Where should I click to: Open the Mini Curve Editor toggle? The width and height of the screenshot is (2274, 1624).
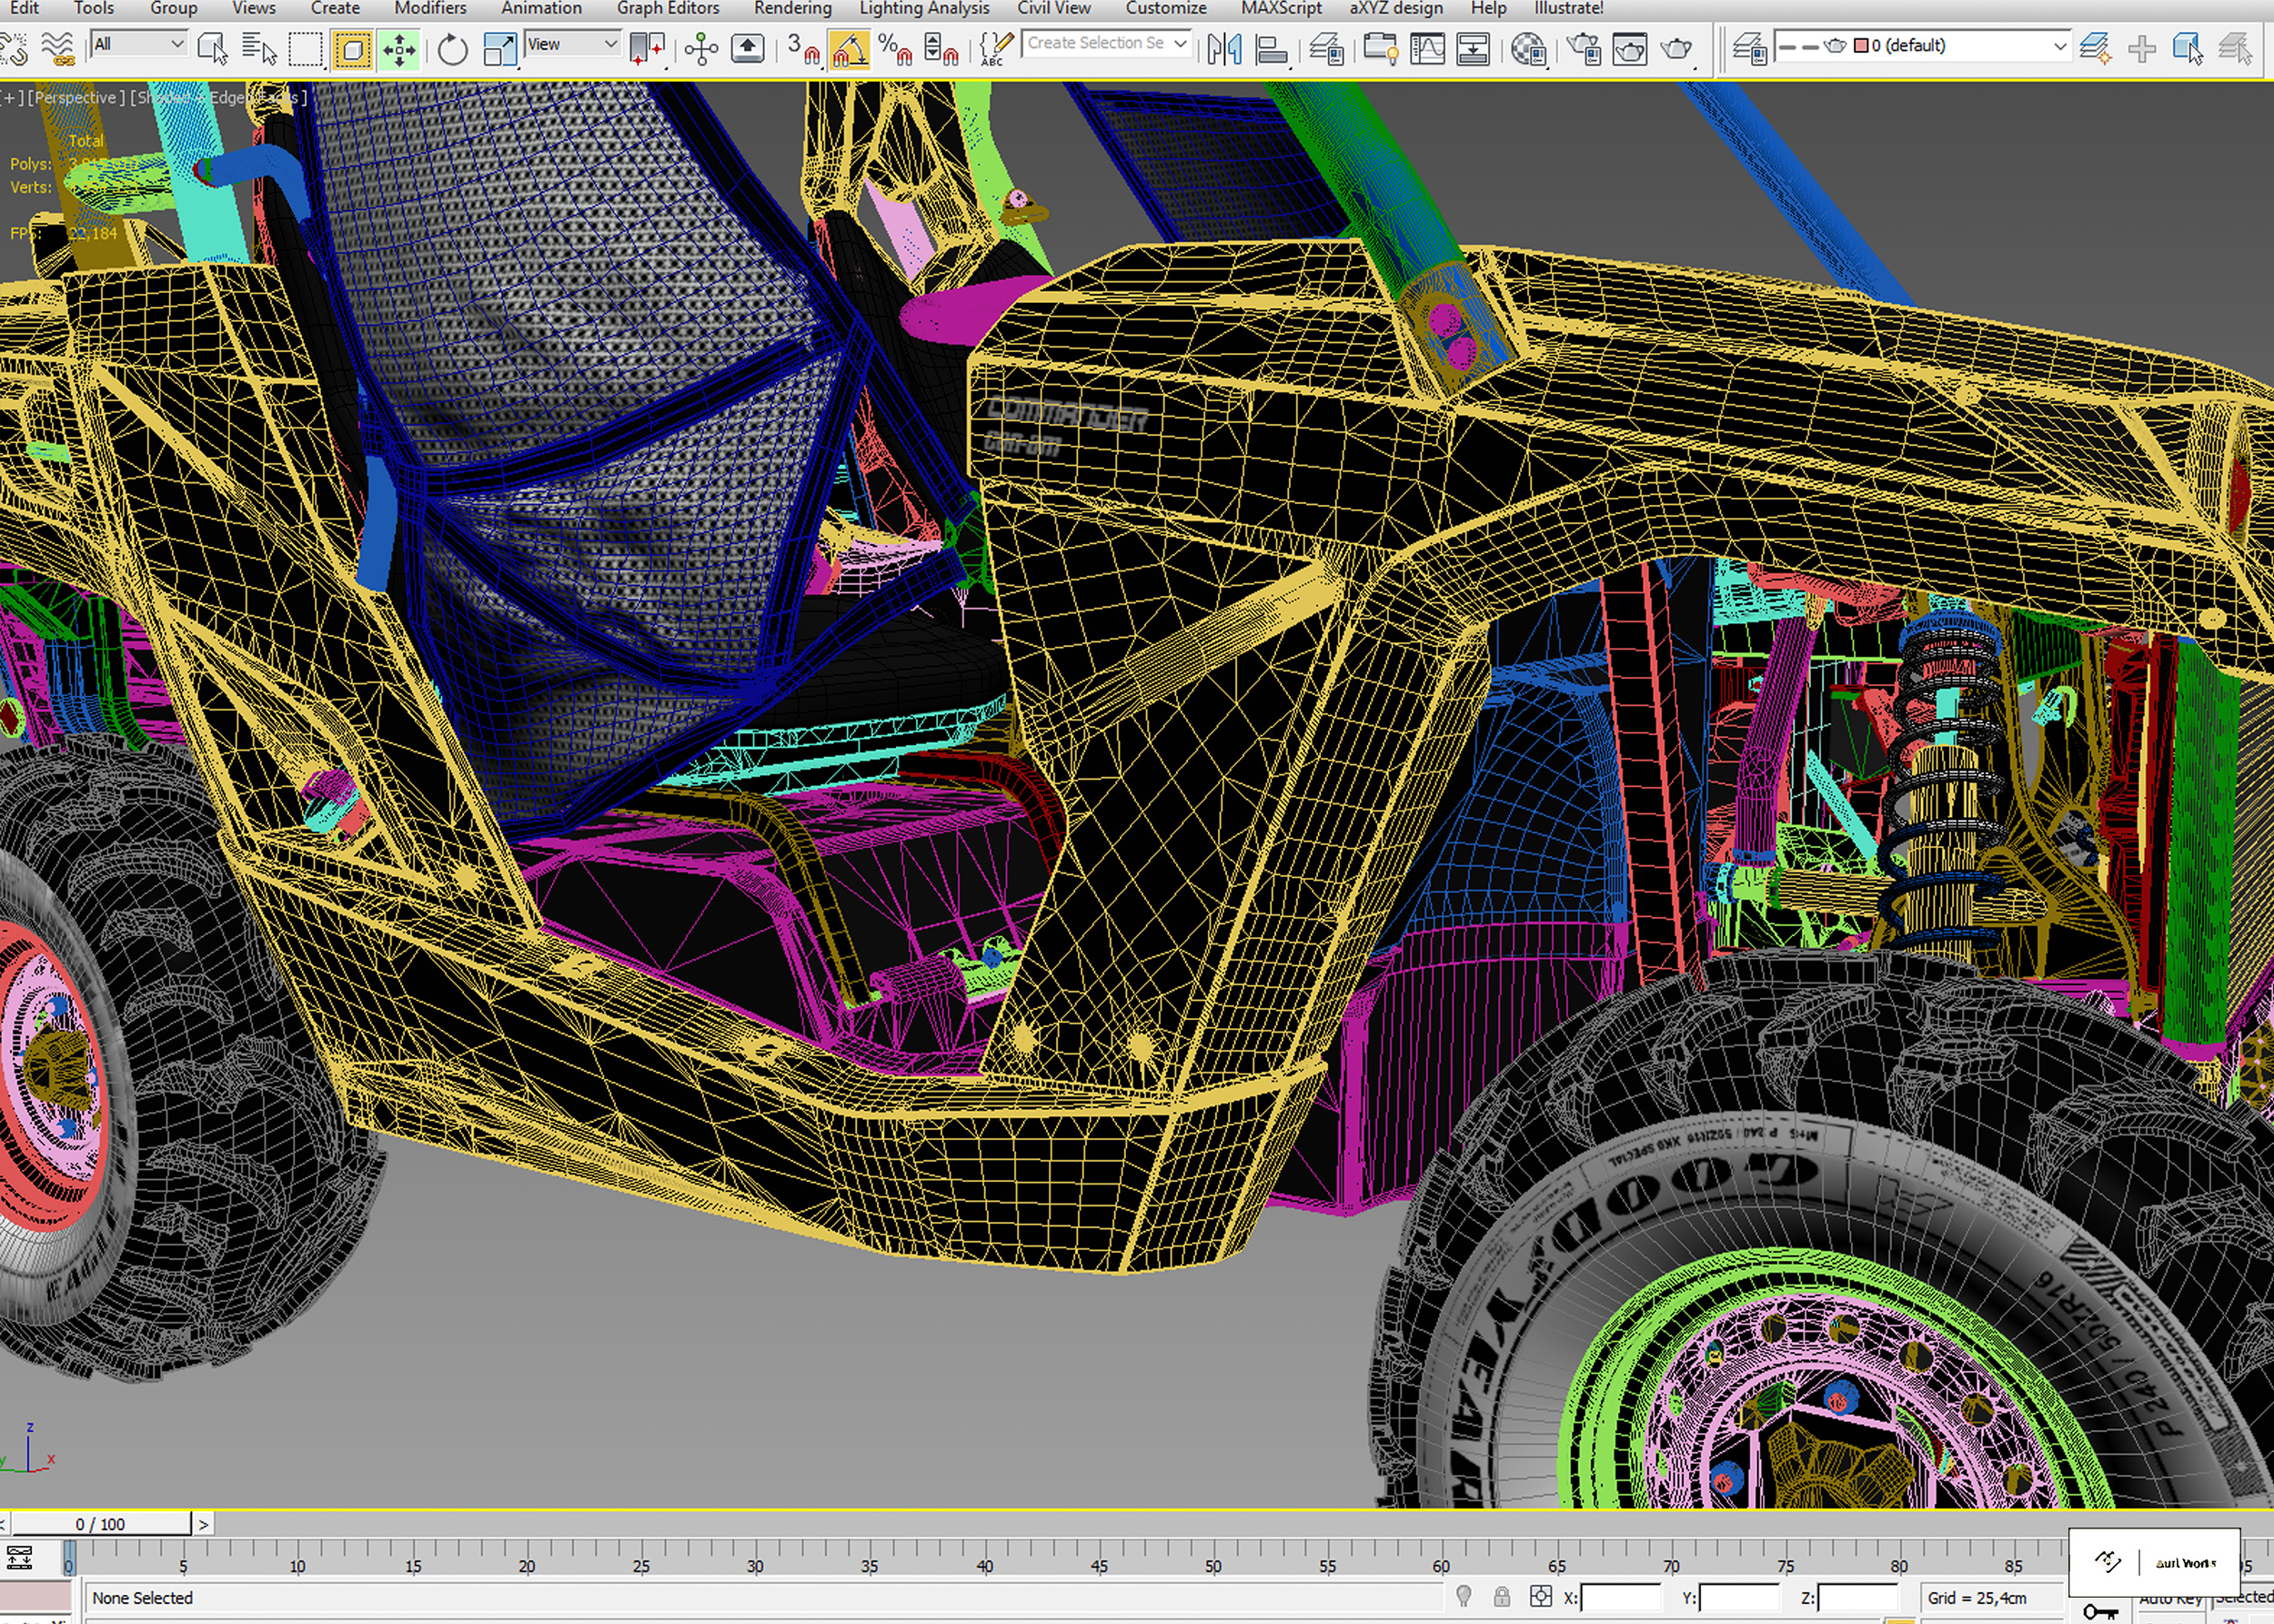click(19, 1558)
